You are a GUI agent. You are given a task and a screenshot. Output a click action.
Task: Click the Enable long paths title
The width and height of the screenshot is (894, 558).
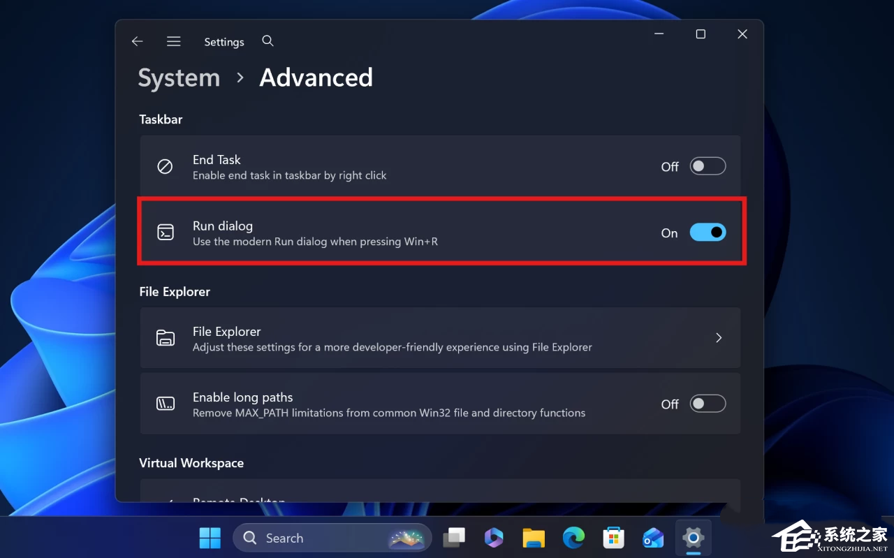coord(242,397)
